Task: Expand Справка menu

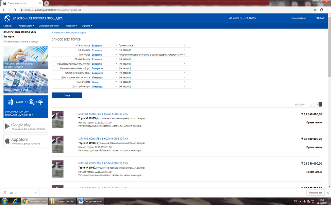Action: pos(87,26)
